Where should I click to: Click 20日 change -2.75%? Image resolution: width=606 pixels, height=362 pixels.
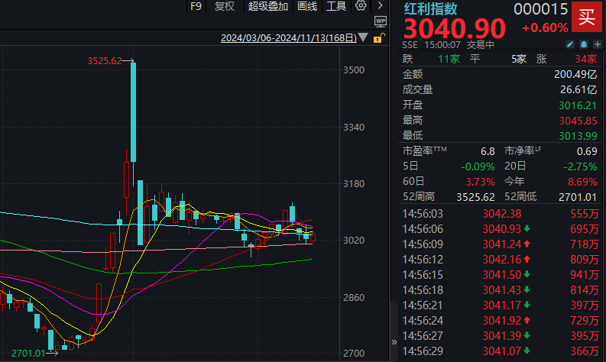click(x=580, y=166)
